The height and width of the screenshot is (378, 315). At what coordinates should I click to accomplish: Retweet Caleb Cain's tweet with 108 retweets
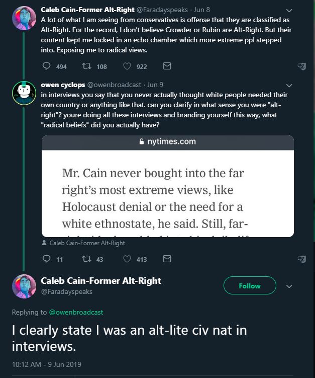coord(86,66)
